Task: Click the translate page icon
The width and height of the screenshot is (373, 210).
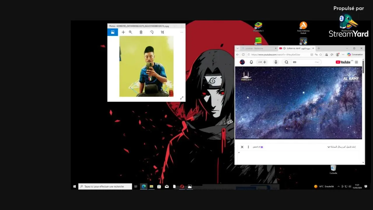Action: pos(316,55)
